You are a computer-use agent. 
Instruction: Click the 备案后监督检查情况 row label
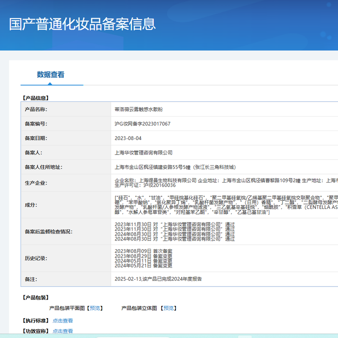pos(49,232)
